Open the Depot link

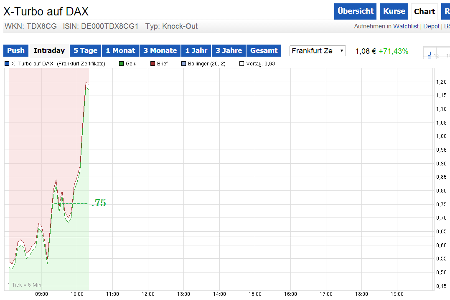(431, 26)
